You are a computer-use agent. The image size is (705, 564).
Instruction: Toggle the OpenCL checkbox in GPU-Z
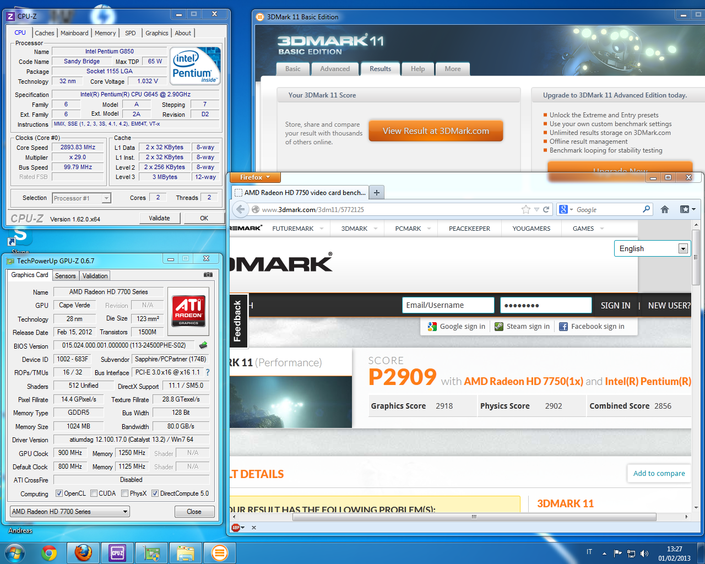(59, 493)
